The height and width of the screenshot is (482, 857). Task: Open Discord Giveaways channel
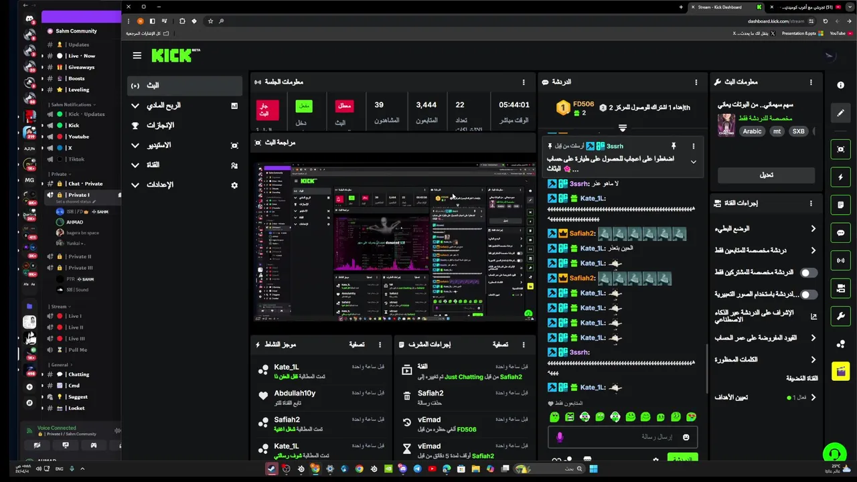tap(81, 67)
